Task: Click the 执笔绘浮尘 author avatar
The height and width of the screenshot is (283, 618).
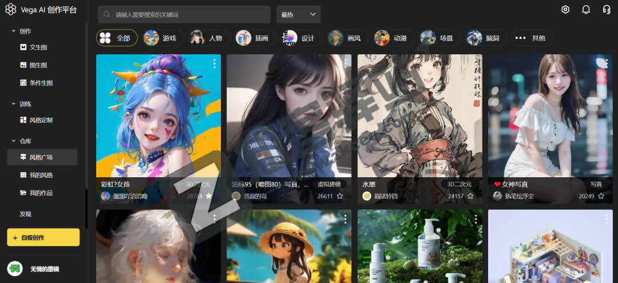Action: tap(497, 196)
